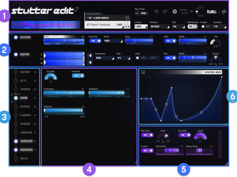Open the BT Plastic Fantastic gesture dropdown
Screen dimensions: 237x177
click(105, 25)
